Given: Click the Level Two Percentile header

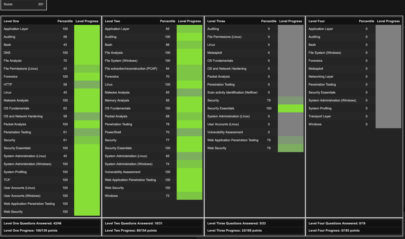Looking at the screenshot, I should click(167, 21).
